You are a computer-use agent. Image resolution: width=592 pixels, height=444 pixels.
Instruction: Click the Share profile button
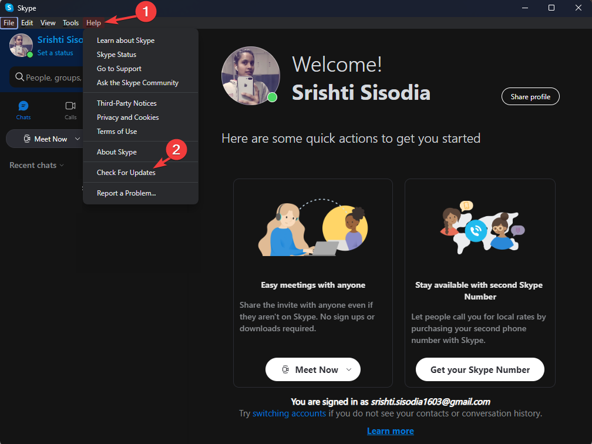point(530,97)
